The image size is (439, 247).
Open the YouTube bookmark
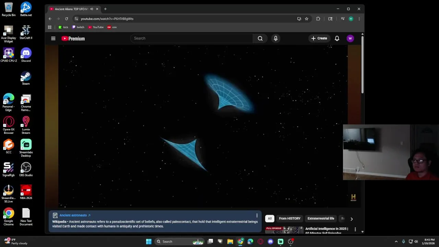(x=96, y=27)
